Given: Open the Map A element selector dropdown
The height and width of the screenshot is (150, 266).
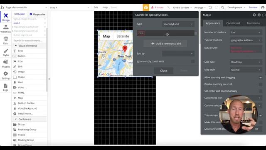Looking at the screenshot, I should pyautogui.click(x=69, y=7).
